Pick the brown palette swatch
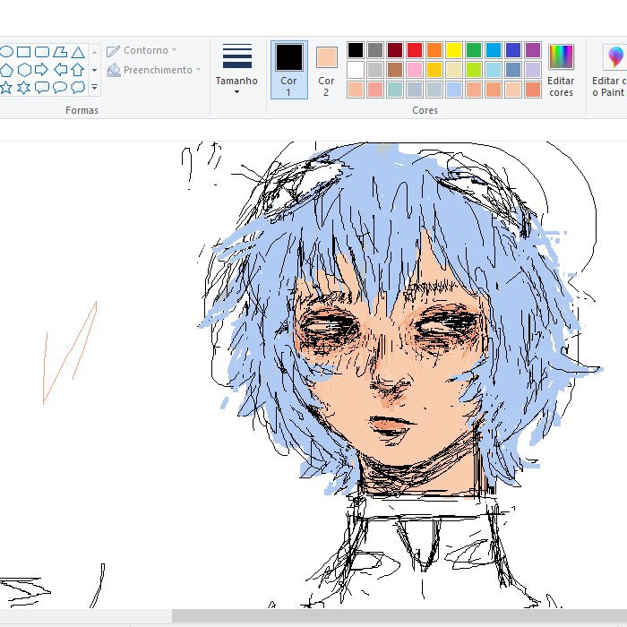The height and width of the screenshot is (627, 627). [395, 70]
